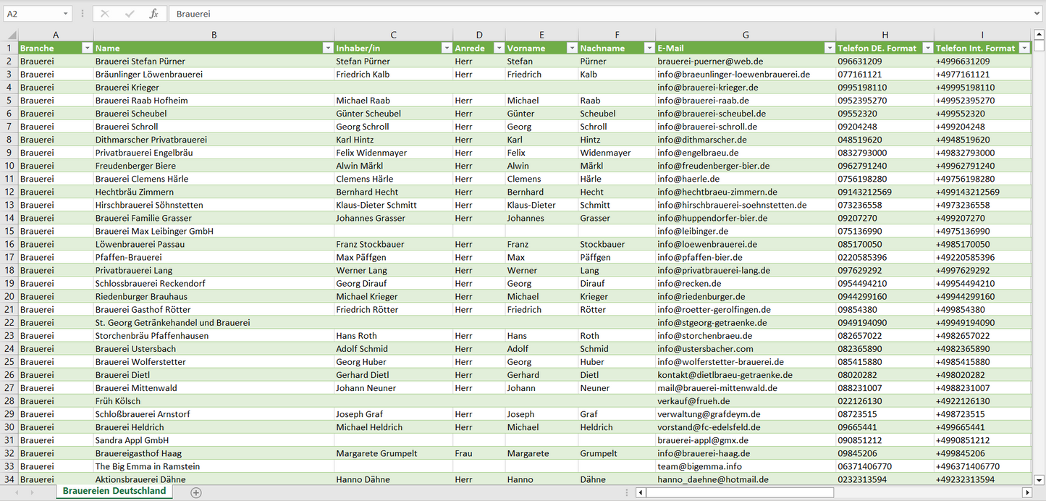Open the E-Mail column filter dropdown
Viewport: 1046px width, 501px height.
pos(829,48)
